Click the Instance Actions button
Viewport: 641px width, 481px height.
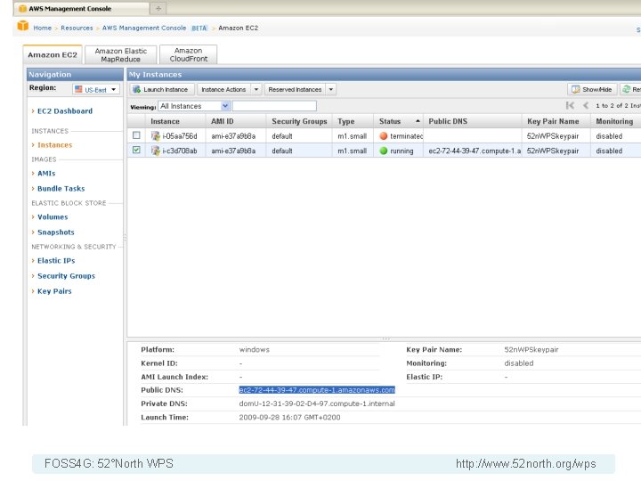[224, 89]
